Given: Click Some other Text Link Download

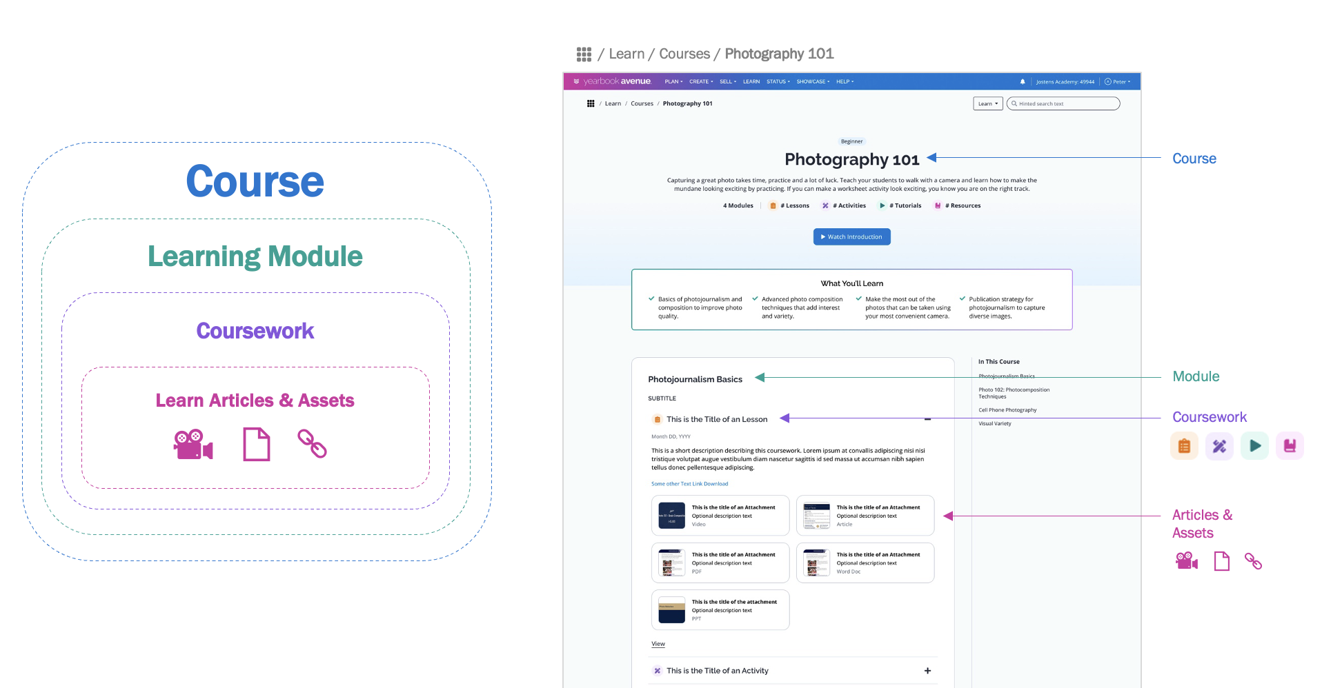Looking at the screenshot, I should click(x=689, y=484).
